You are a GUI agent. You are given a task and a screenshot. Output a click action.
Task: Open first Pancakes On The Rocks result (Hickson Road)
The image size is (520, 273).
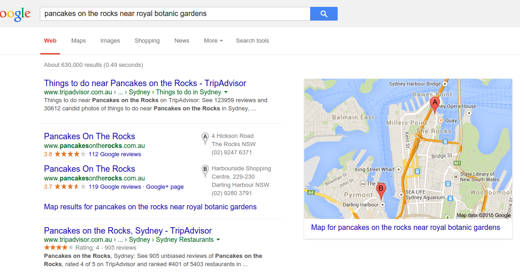[89, 136]
